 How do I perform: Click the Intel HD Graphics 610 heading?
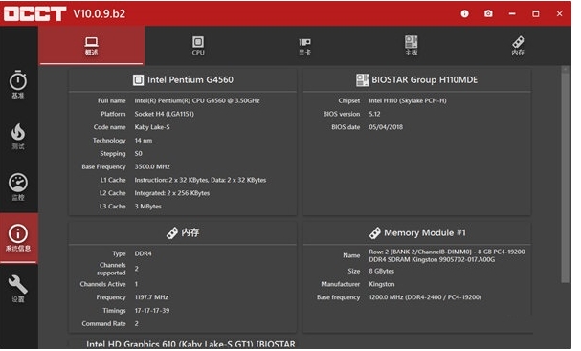tap(190, 344)
